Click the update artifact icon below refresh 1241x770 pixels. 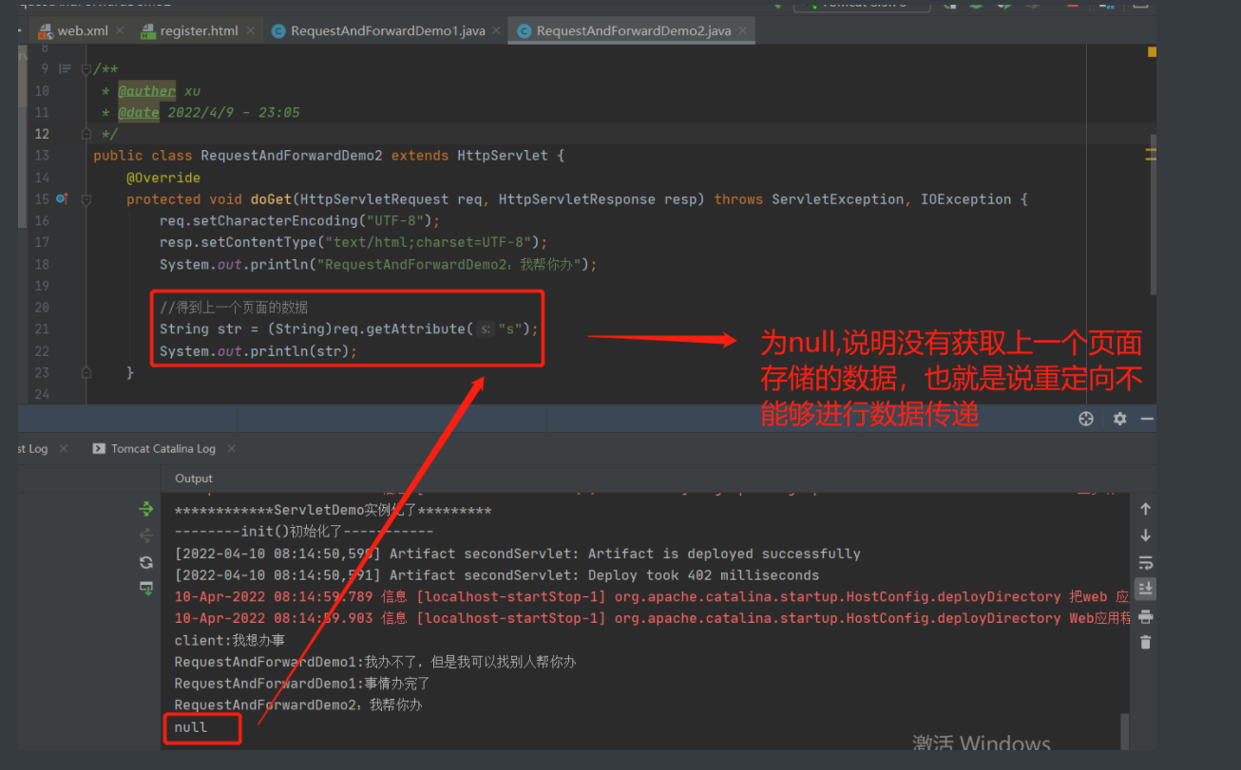(145, 588)
